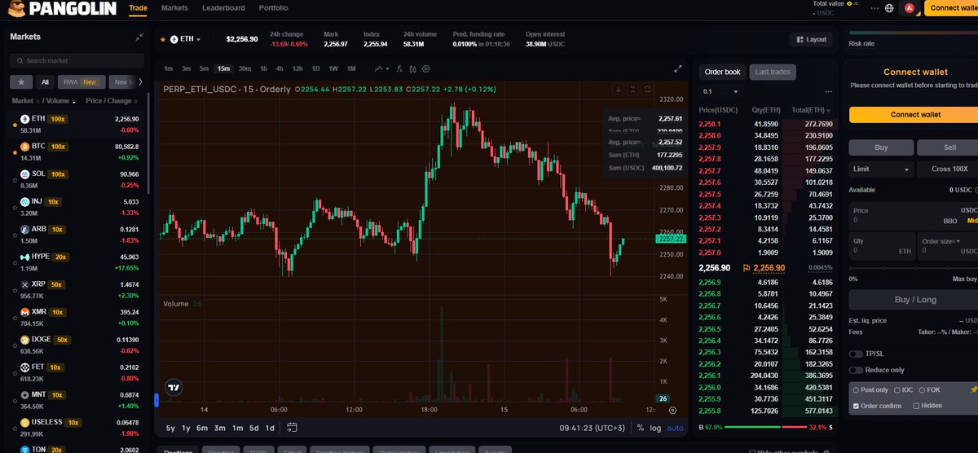Sort markets by Price / Change arrow

click(x=136, y=102)
